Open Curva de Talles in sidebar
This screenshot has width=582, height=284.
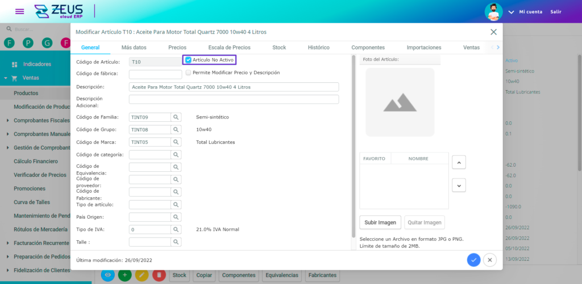(x=32, y=202)
